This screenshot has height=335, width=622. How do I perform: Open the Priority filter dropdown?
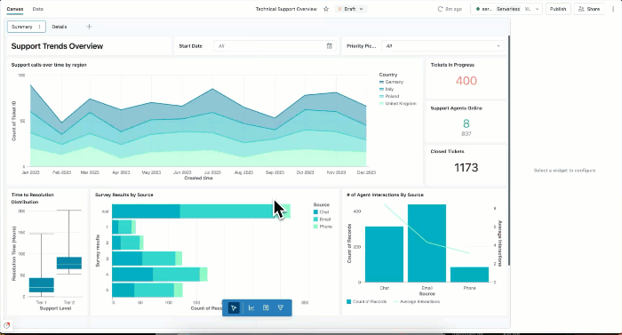[x=443, y=46]
